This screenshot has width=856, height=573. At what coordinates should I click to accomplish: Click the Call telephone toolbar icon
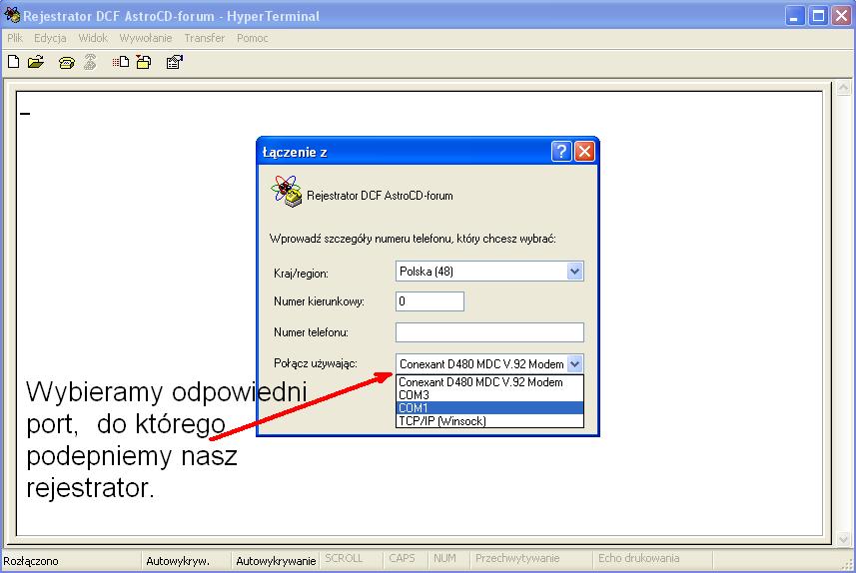(67, 63)
